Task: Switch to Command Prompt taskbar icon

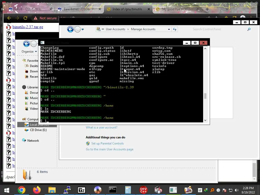Action: tap(113, 190)
